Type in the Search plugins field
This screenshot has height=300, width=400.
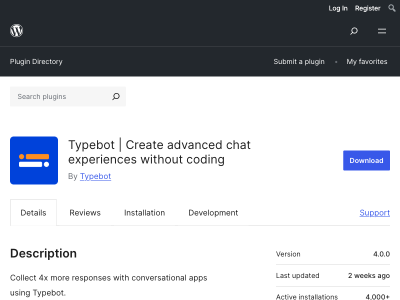(x=60, y=96)
